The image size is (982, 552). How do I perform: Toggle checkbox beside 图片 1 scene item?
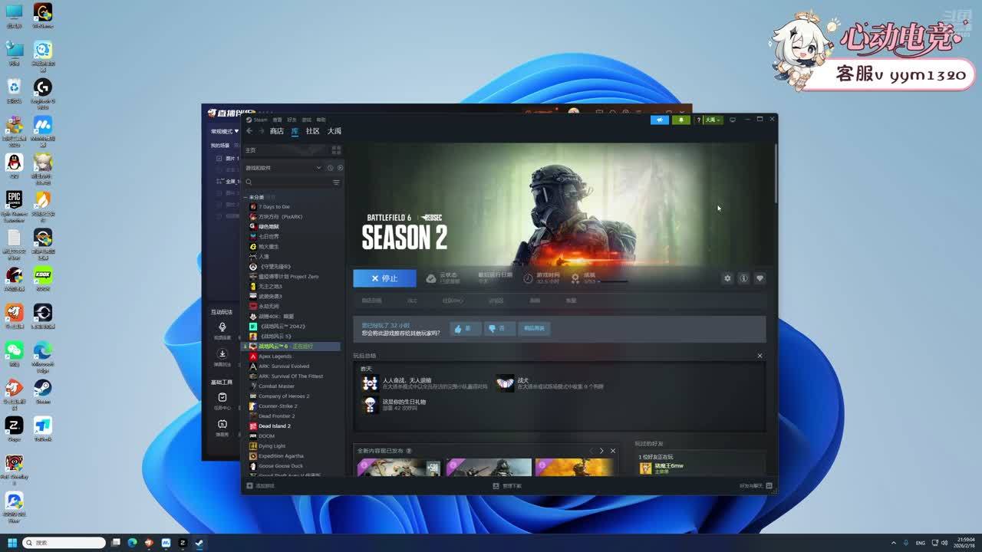click(219, 159)
